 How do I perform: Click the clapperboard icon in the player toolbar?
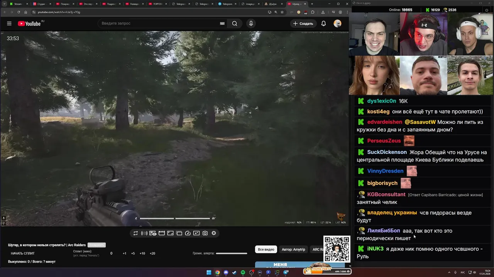(x=162, y=233)
